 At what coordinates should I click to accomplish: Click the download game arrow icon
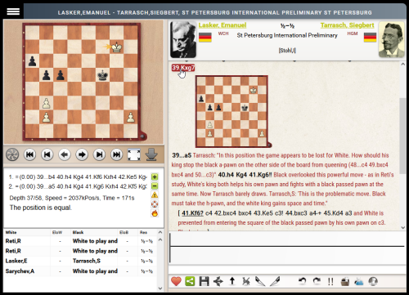[x=151, y=154]
